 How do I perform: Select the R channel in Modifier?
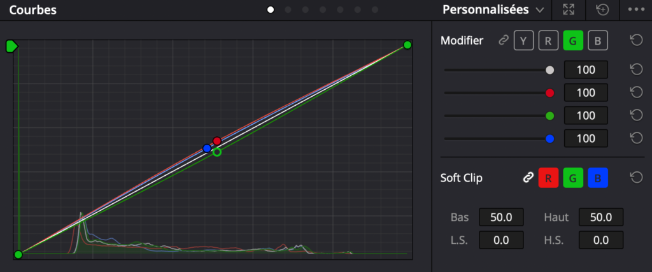tap(548, 41)
